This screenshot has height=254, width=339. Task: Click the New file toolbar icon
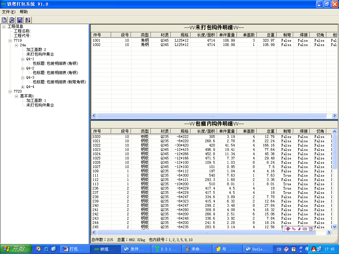(x=4, y=20)
